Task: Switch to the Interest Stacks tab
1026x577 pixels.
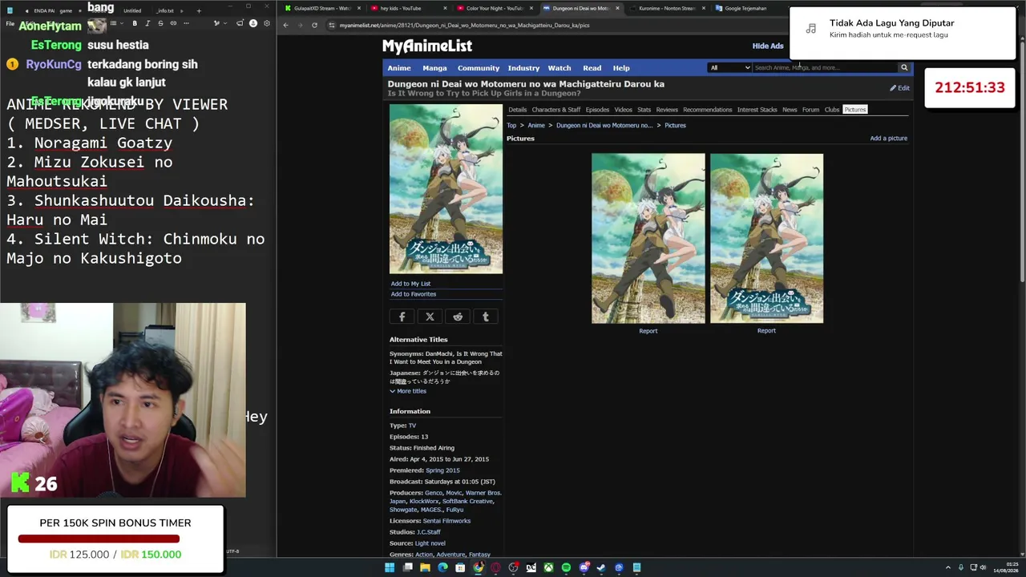Action: (757, 110)
